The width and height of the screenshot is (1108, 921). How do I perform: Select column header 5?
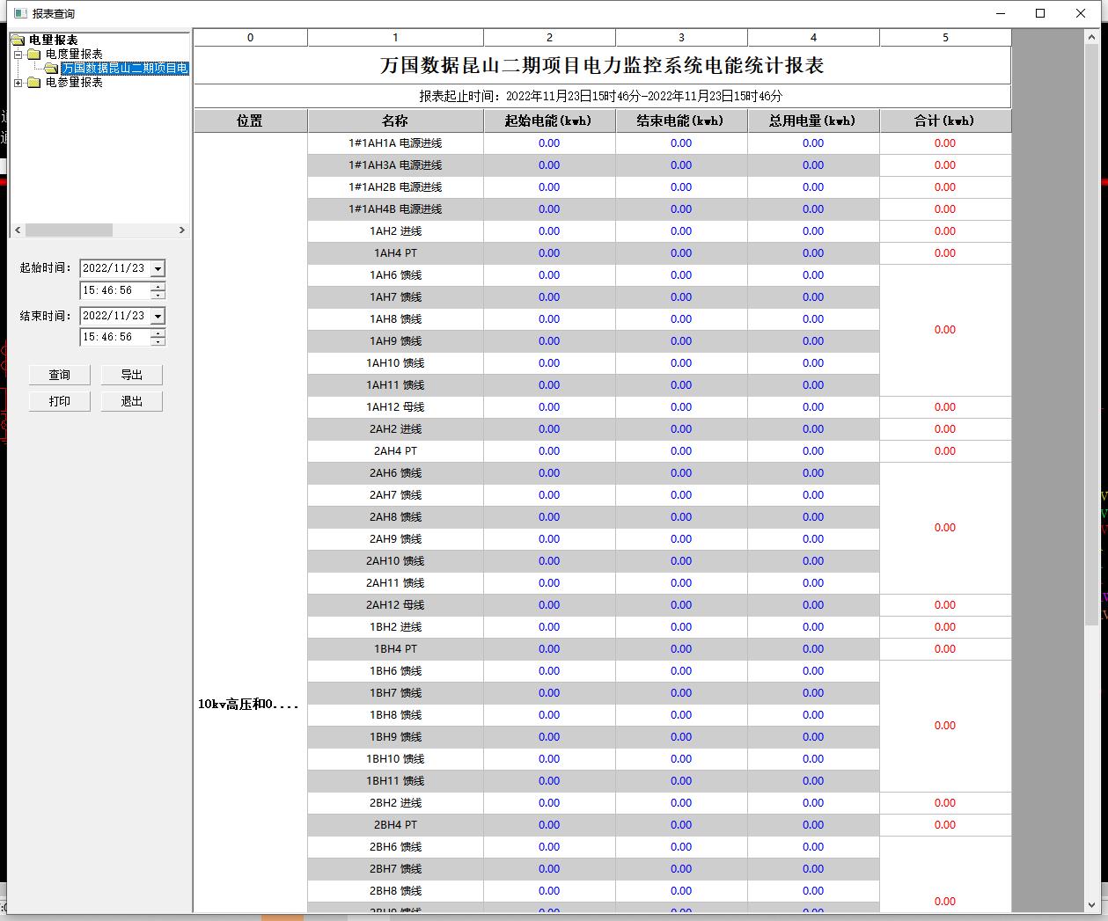pos(946,38)
